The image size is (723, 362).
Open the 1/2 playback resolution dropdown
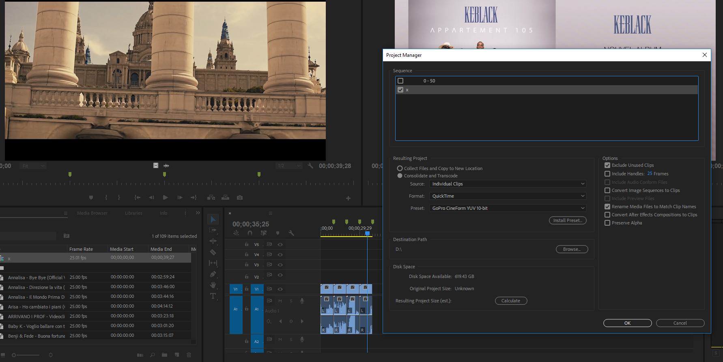[x=289, y=166]
